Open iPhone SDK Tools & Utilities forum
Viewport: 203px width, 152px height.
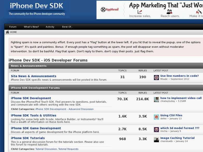[34, 115]
